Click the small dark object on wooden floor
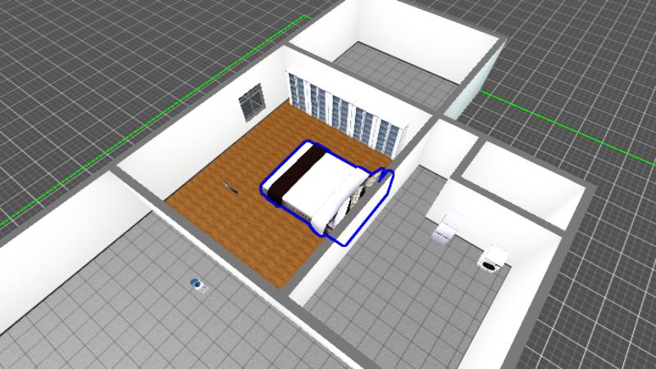 230,187
